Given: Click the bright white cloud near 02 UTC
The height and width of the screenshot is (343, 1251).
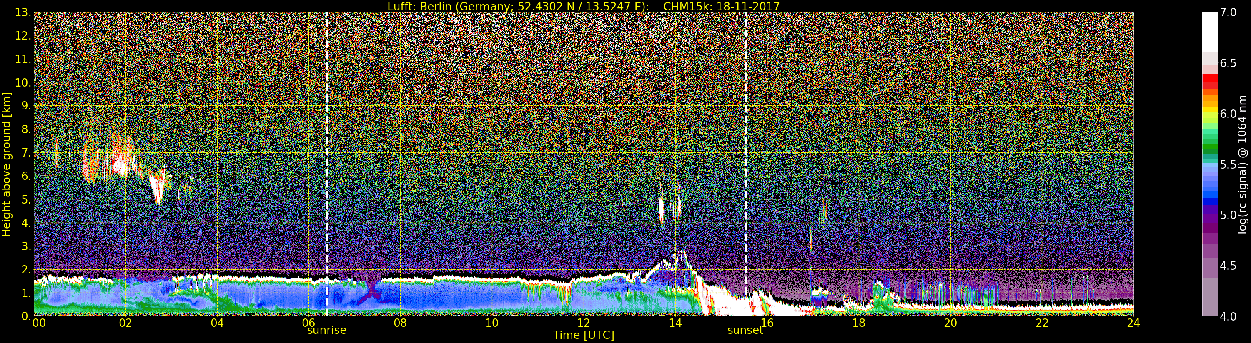Looking at the screenshot, I should [119, 167].
